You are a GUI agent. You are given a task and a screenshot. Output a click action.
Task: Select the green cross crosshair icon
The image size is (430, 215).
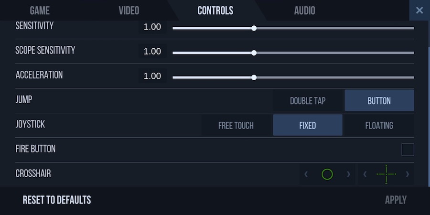coord(386,174)
